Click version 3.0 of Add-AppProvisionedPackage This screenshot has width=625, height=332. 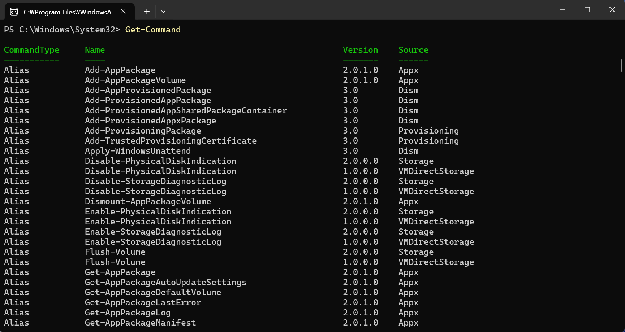click(x=350, y=90)
